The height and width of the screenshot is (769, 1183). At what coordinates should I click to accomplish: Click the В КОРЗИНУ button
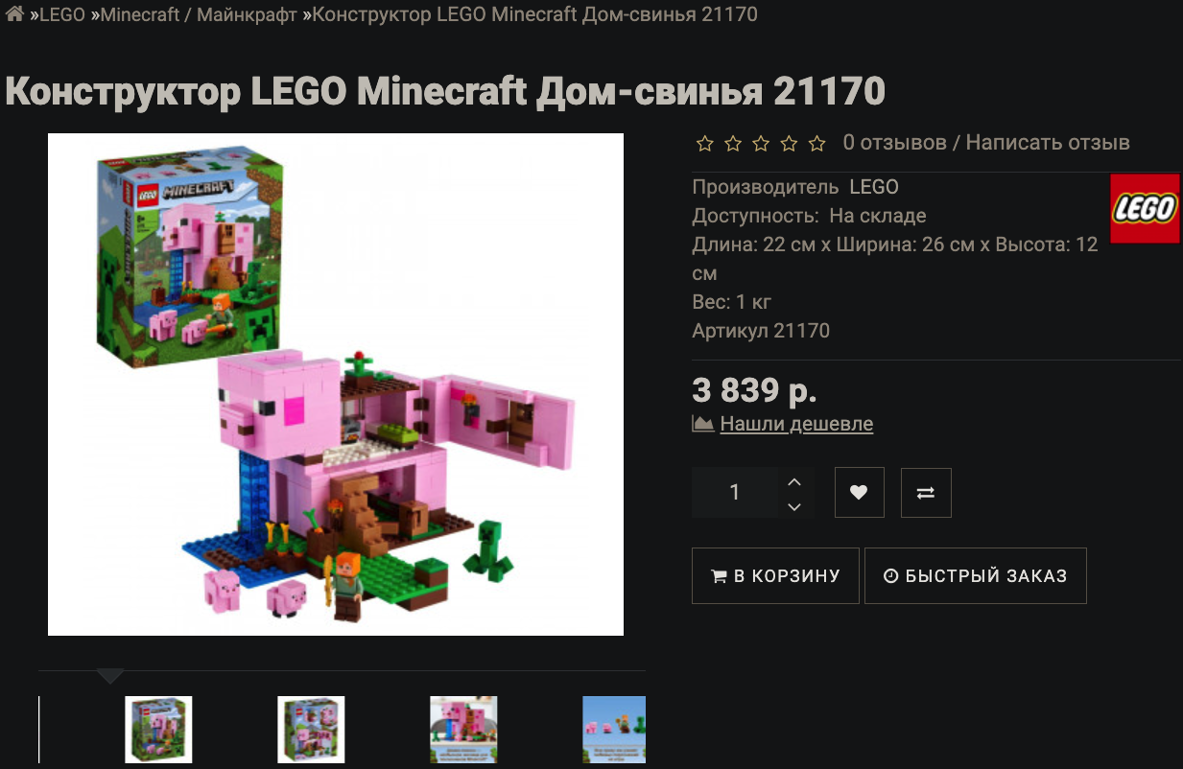click(775, 575)
